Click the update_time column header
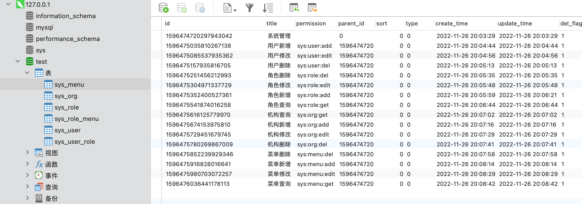This screenshot has height=204, width=582. tap(515, 23)
